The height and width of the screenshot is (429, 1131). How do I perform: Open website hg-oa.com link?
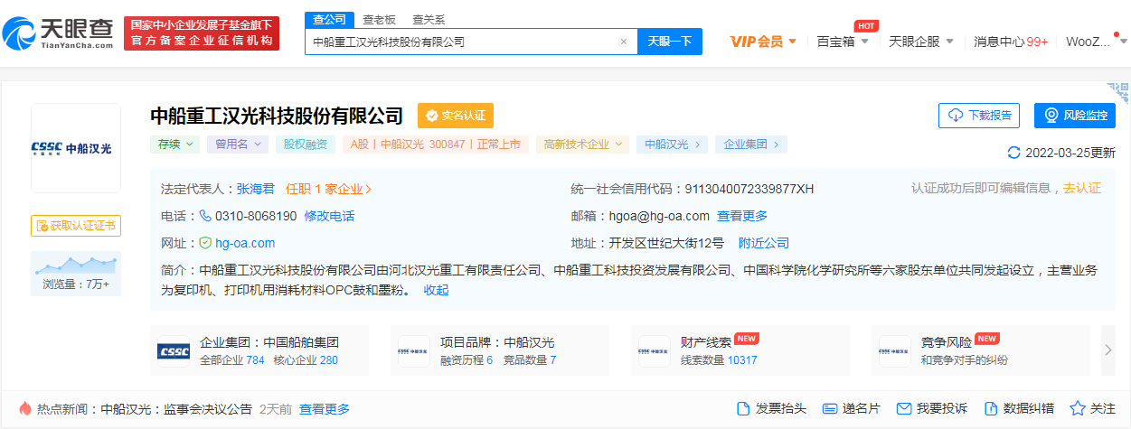(x=244, y=243)
